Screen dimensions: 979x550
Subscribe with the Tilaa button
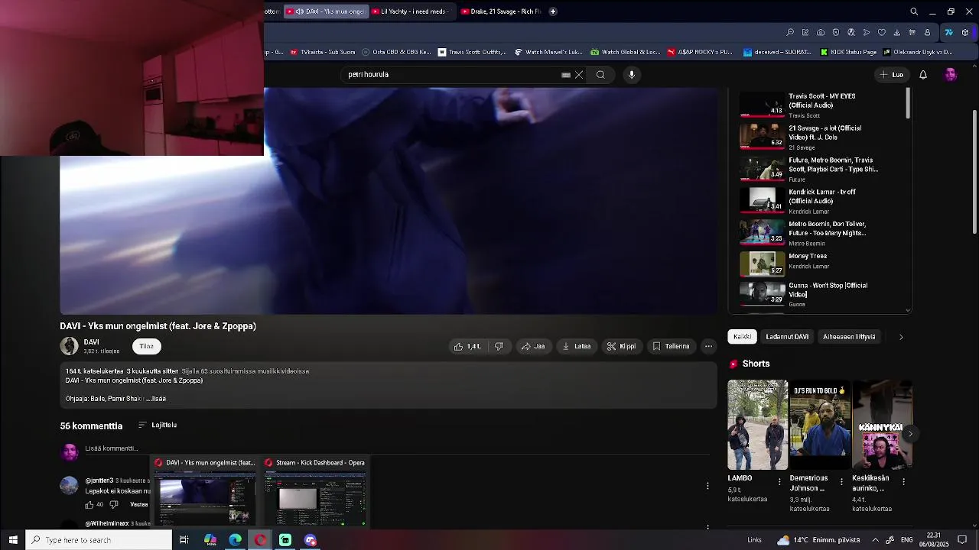[x=146, y=346]
